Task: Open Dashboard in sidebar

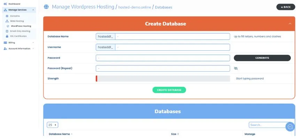Action: tap(14, 4)
